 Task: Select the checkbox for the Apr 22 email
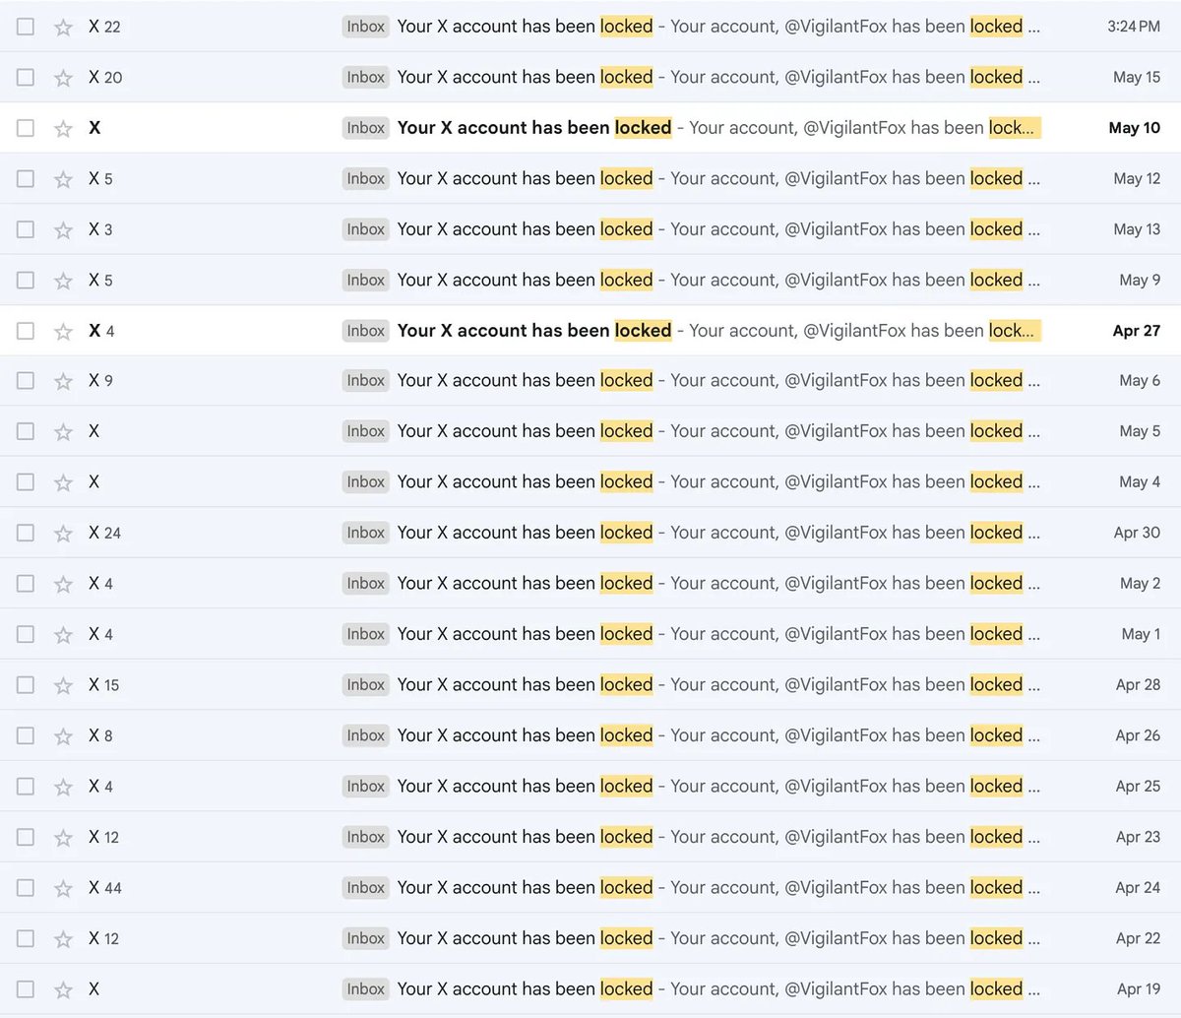click(x=26, y=939)
